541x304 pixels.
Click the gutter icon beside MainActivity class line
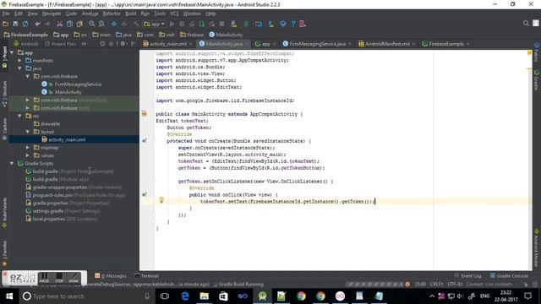tap(145, 114)
